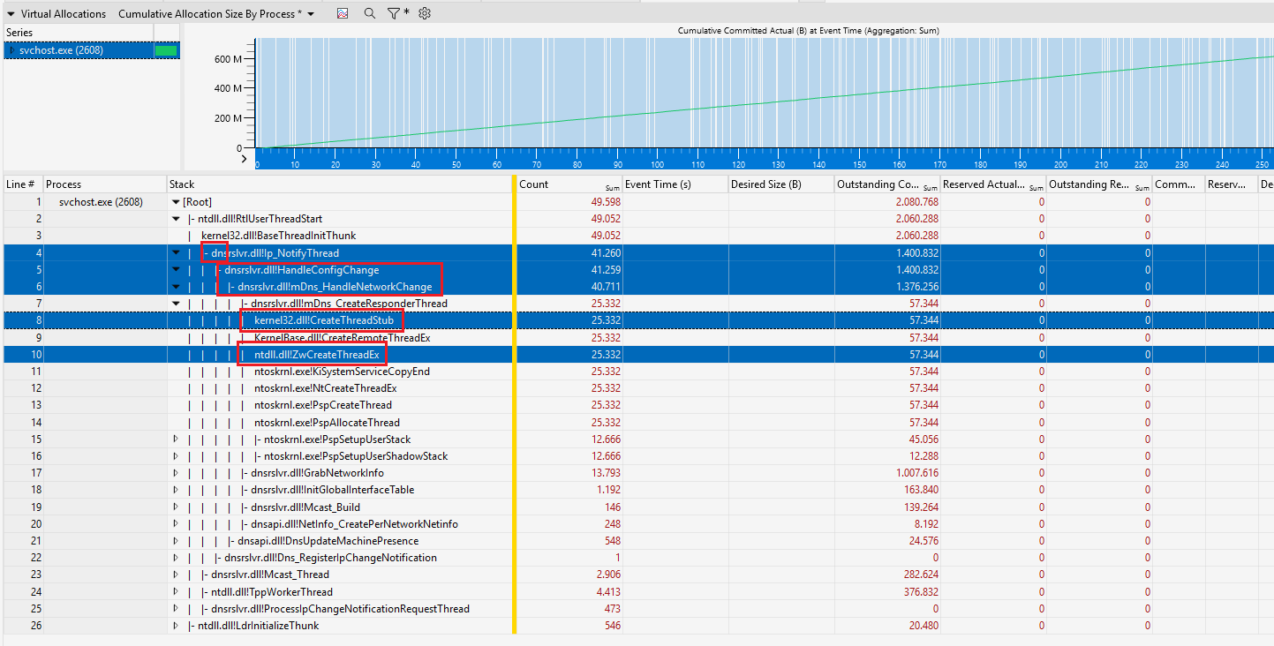The height and width of the screenshot is (646, 1274).
Task: Click the 200 mark on chart time axis
Action: pos(1060,164)
